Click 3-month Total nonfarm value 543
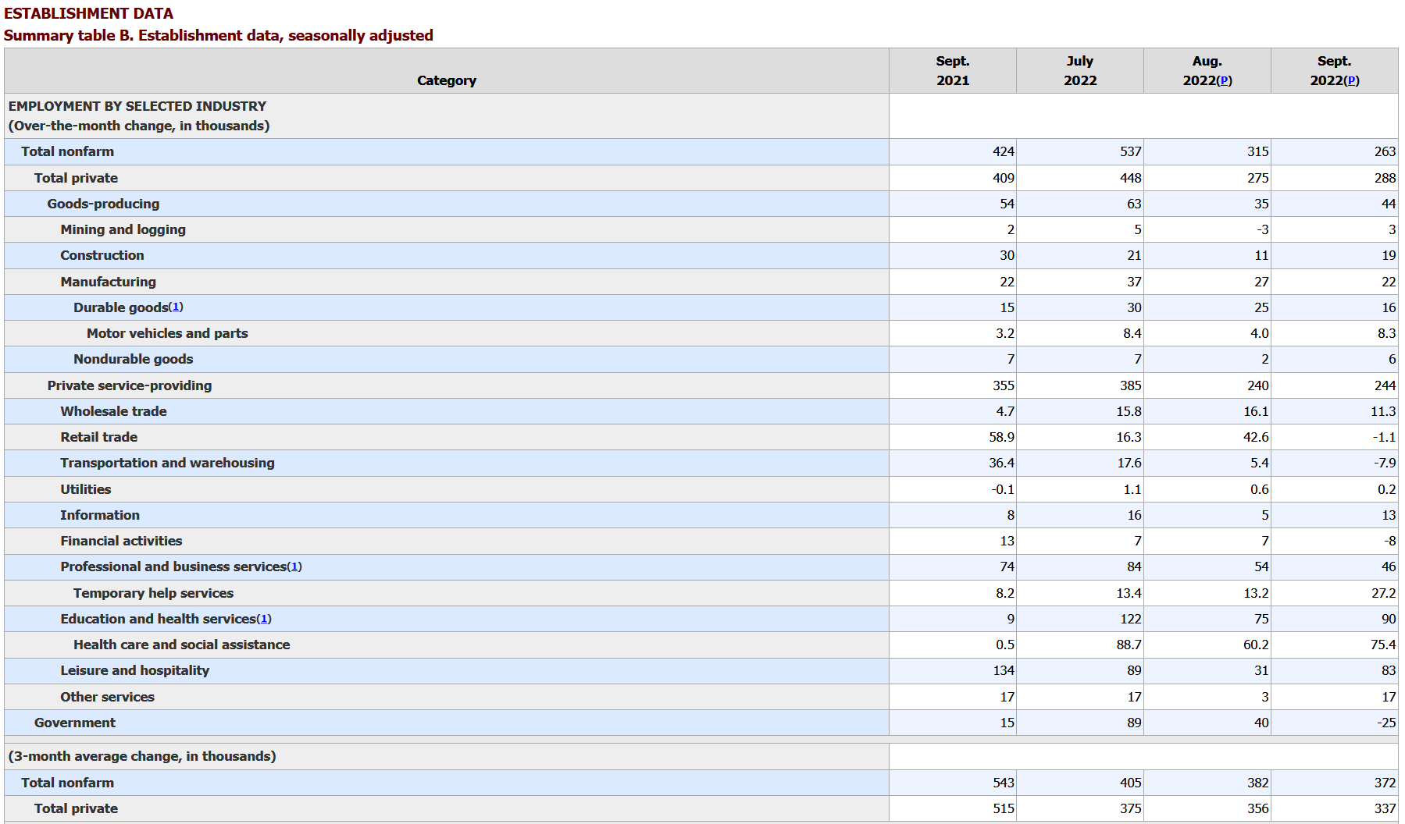The height and width of the screenshot is (824, 1405). (1004, 783)
